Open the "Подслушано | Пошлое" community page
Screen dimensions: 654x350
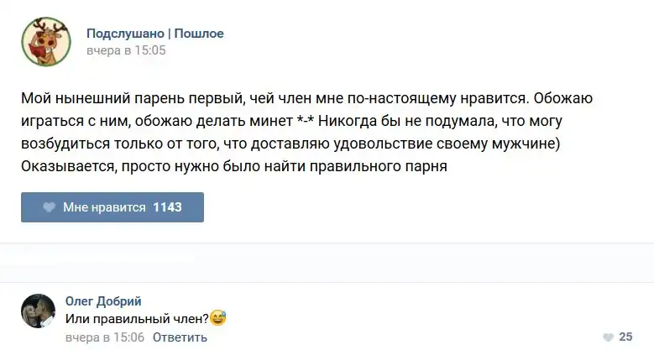tap(155, 34)
